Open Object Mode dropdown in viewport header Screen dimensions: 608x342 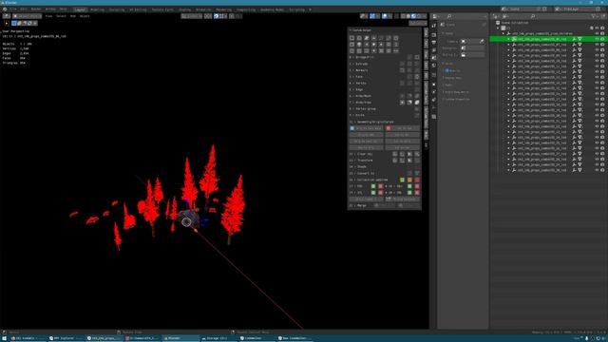point(28,16)
